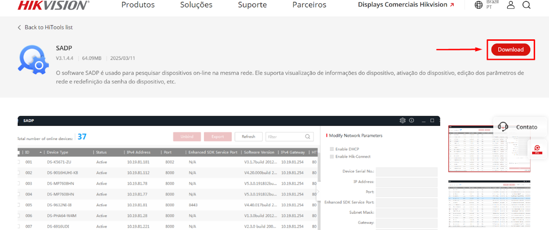This screenshot has height=230, width=549.
Task: Click Enhanced SDK Service Port column header
Action: pyautogui.click(x=213, y=152)
